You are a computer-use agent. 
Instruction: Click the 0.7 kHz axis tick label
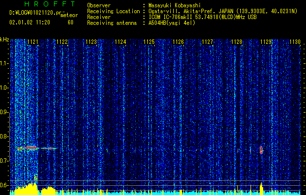(4, 161)
